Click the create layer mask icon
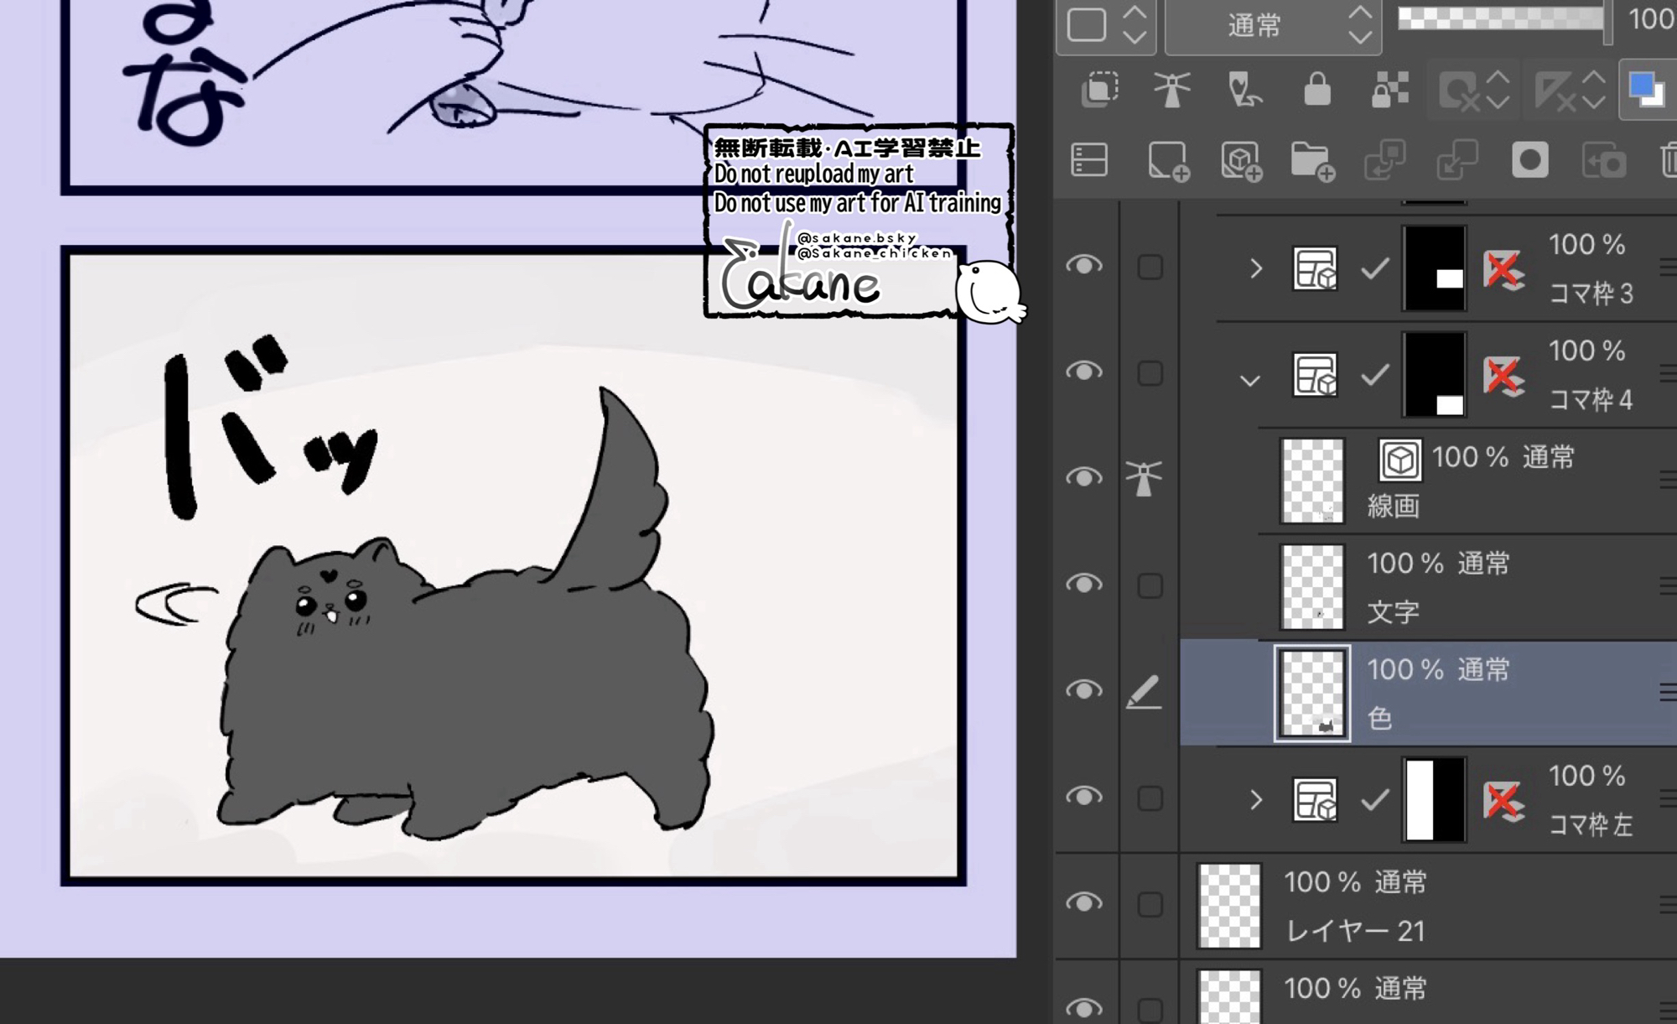 point(1529,160)
